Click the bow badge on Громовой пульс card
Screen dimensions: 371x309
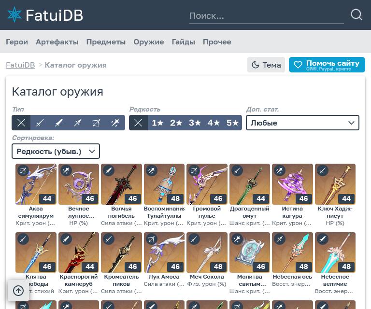point(194,170)
